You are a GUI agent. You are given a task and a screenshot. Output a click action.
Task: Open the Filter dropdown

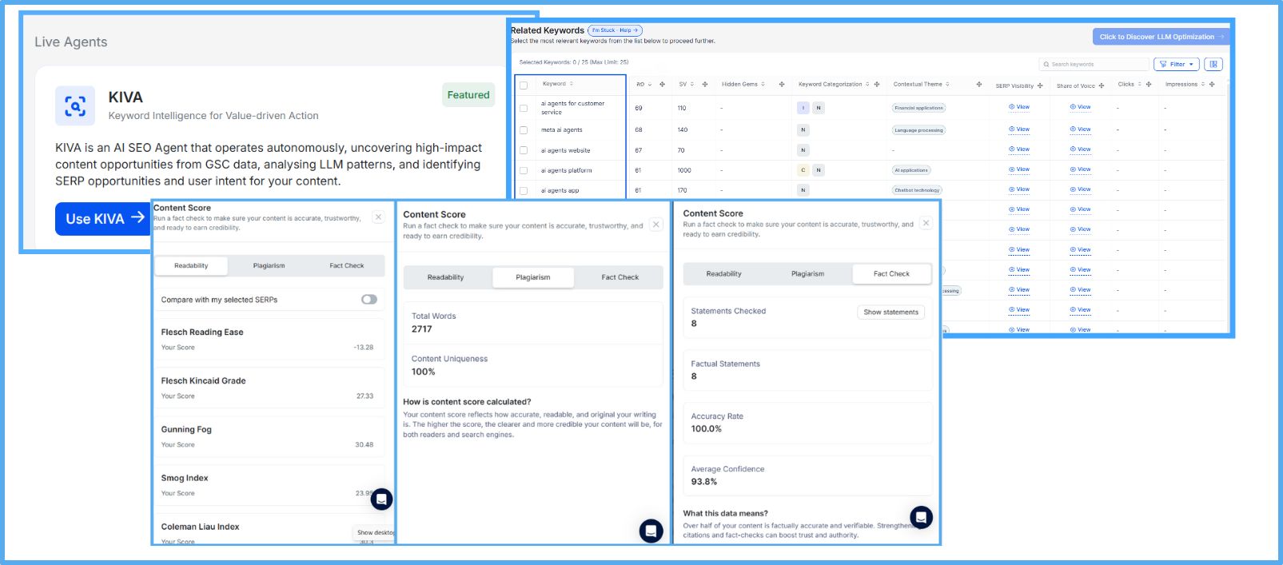coord(1177,64)
